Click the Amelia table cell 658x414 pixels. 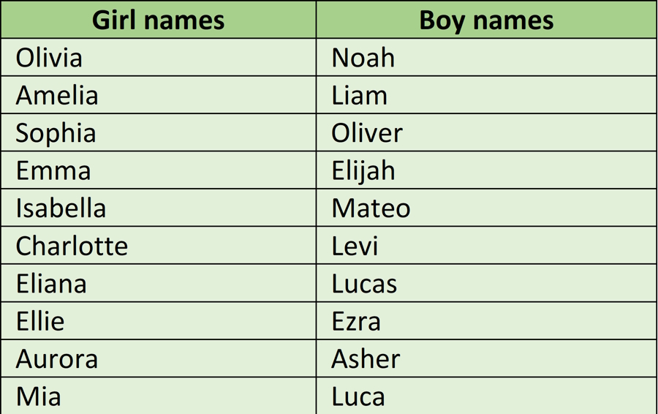tap(57, 96)
